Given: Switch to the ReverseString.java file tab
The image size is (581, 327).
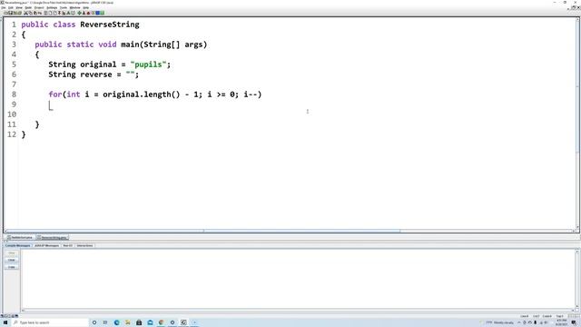Looking at the screenshot, I should pyautogui.click(x=53, y=237).
